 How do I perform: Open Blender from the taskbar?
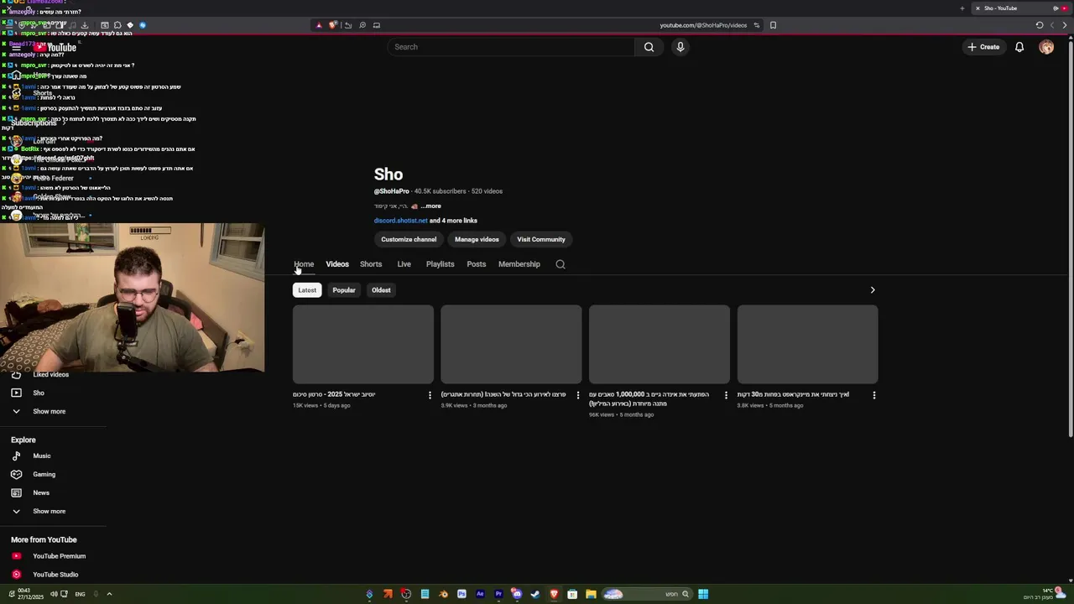[x=443, y=594]
